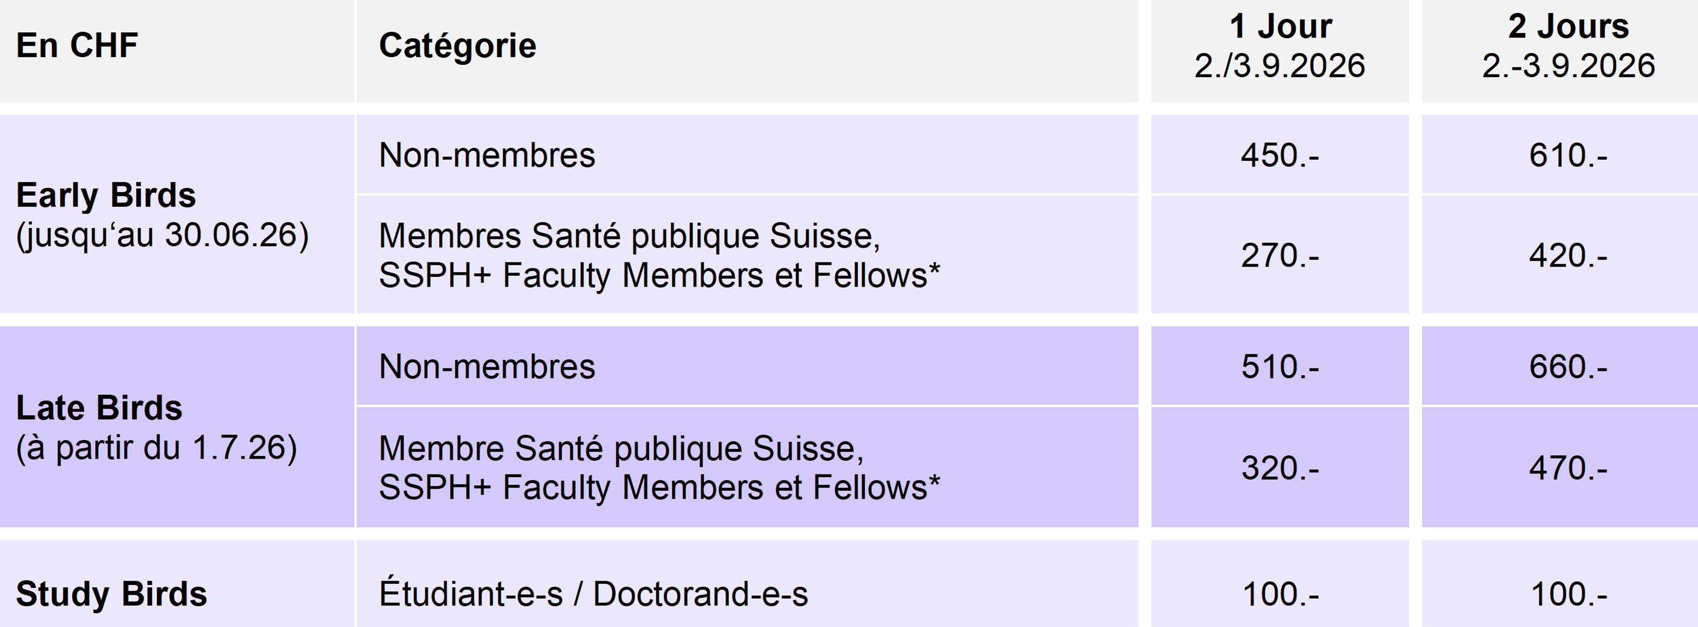The image size is (1698, 627).
Task: Select Late Birds "Non-membres" category cell
Action: pos(487,367)
